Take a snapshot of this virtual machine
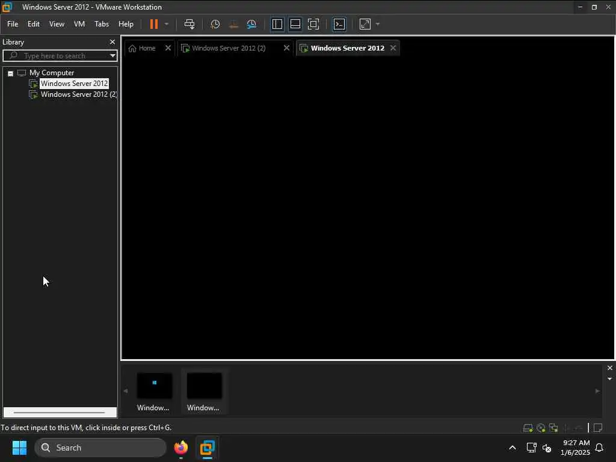616x462 pixels. pyautogui.click(x=215, y=24)
